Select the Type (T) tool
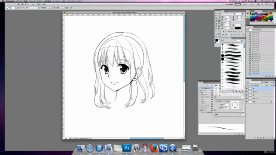 pyautogui.click(x=219, y=31)
